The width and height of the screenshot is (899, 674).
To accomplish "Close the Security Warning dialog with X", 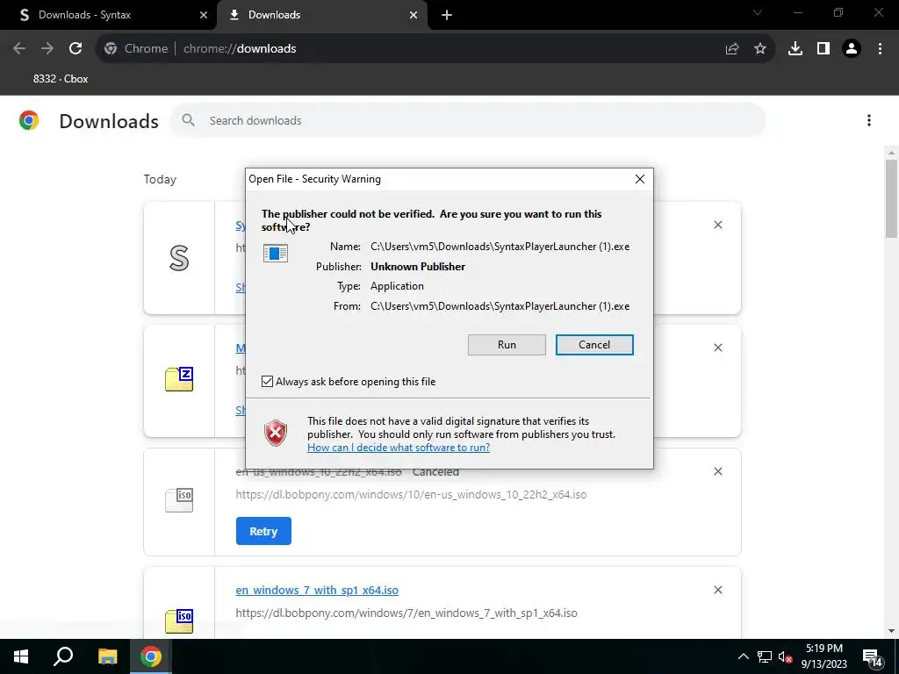I will tap(640, 179).
